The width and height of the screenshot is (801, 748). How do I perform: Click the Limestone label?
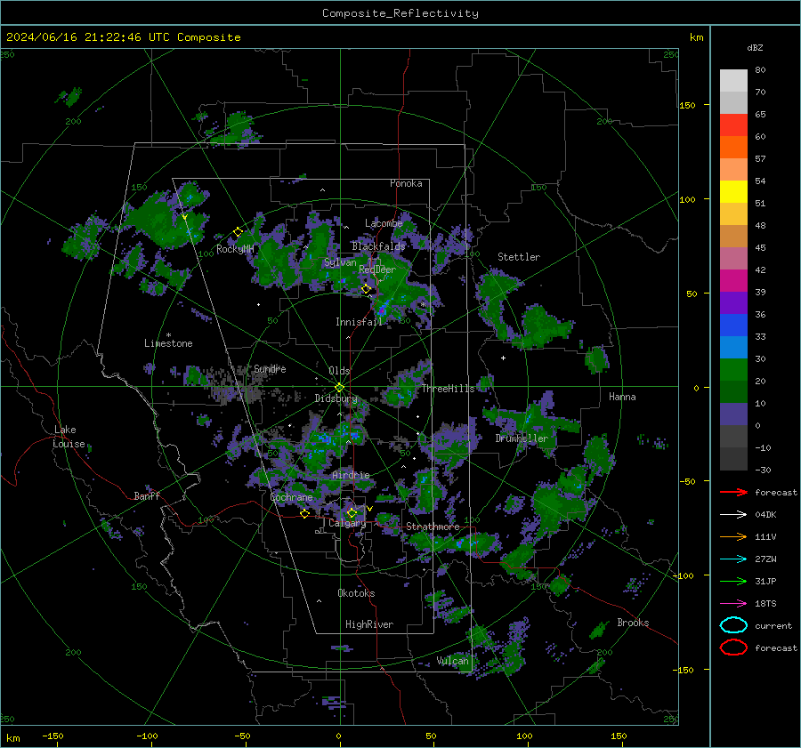click(x=168, y=343)
